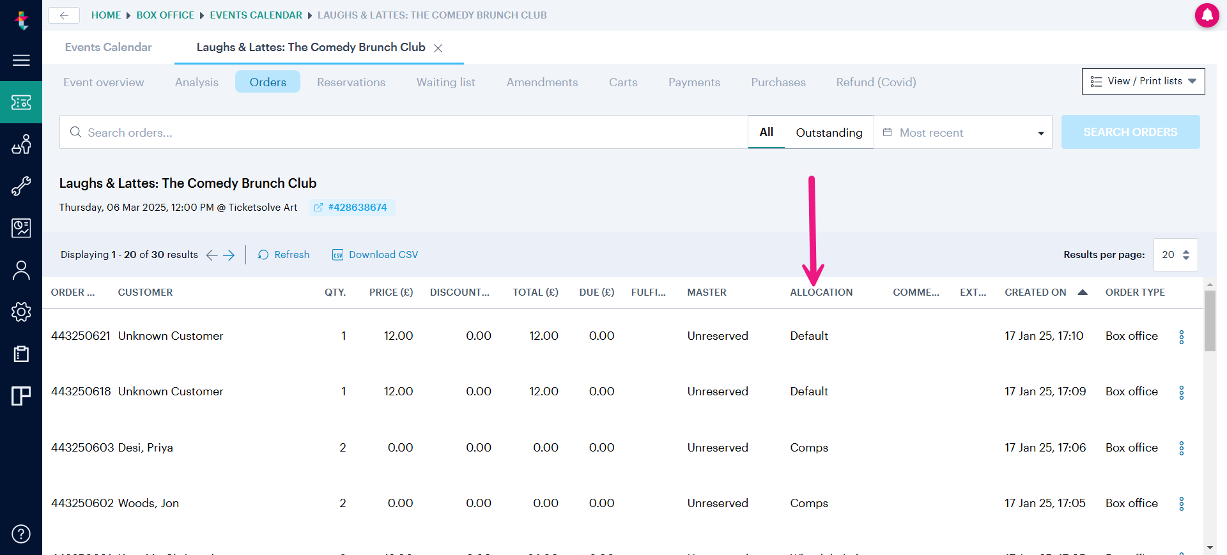Screen dimensions: 1227x555
Task: Click the back arrow button
Action: pos(64,15)
